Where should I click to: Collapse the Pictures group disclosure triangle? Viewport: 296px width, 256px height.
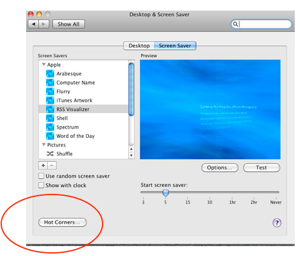click(44, 145)
